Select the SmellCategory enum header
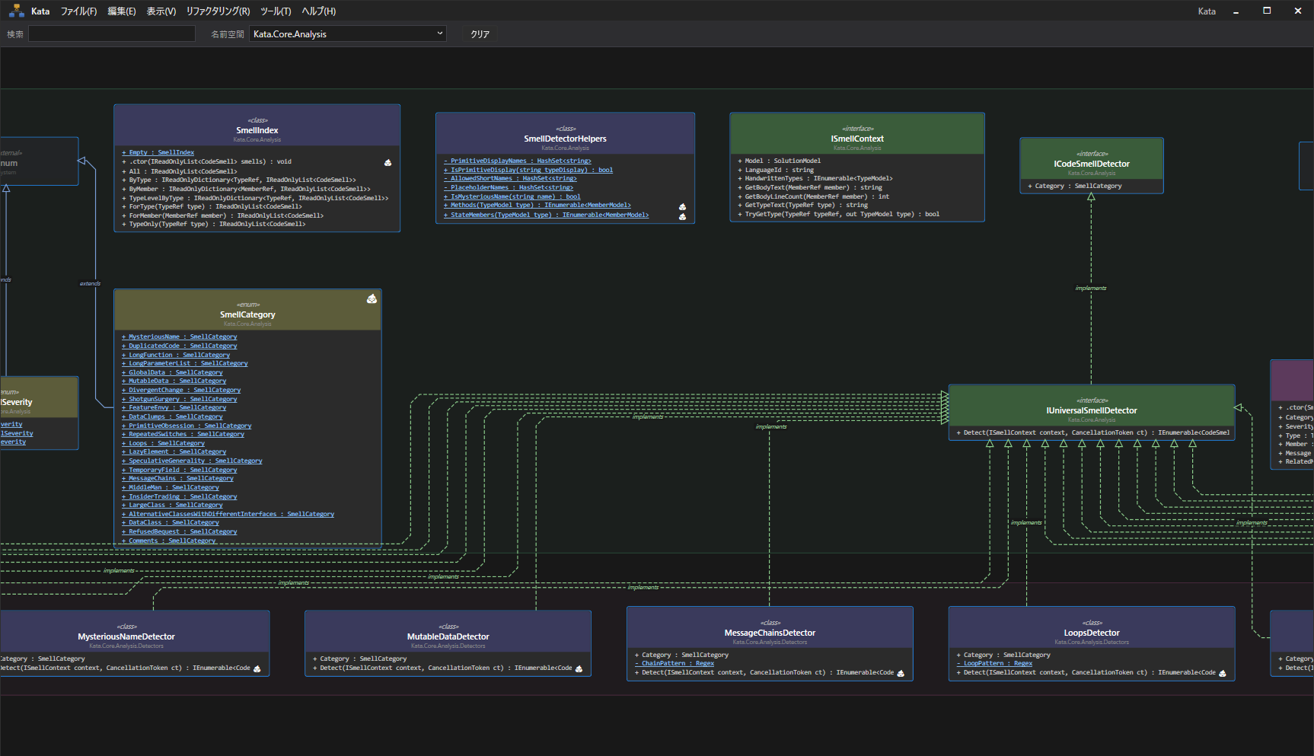Image resolution: width=1314 pixels, height=756 pixels. [x=247, y=310]
